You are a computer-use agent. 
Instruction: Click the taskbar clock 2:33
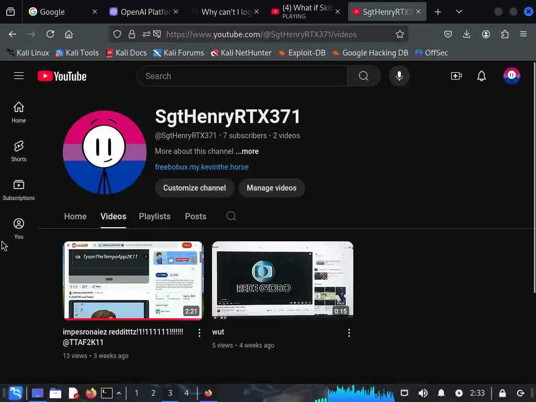coord(477,393)
